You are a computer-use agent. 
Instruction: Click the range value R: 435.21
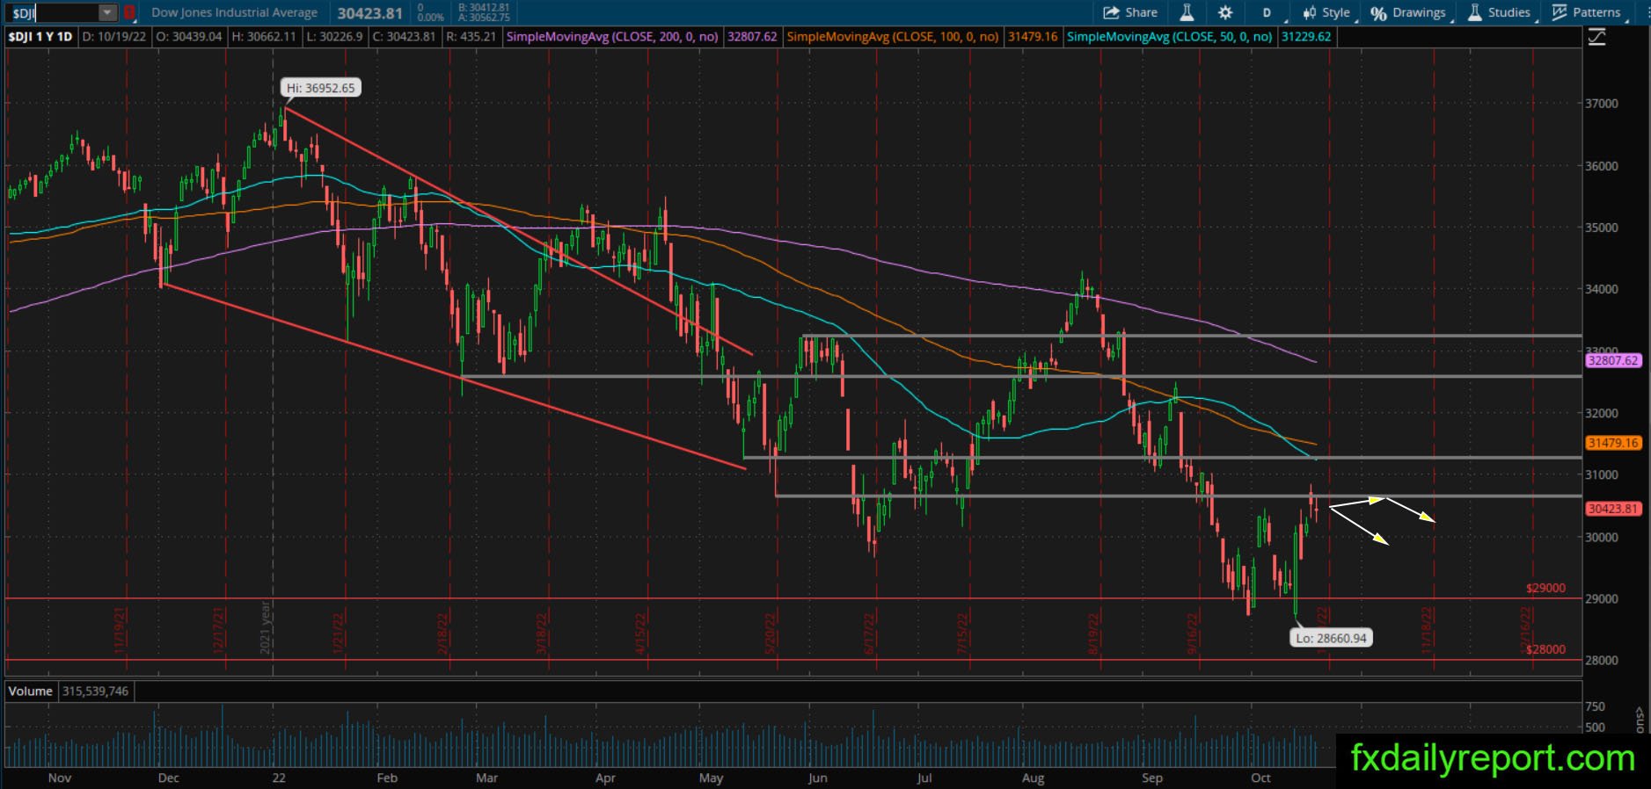(x=471, y=37)
